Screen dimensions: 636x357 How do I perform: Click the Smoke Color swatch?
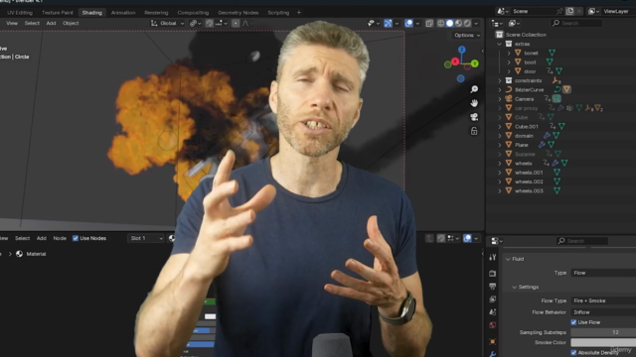coord(603,342)
